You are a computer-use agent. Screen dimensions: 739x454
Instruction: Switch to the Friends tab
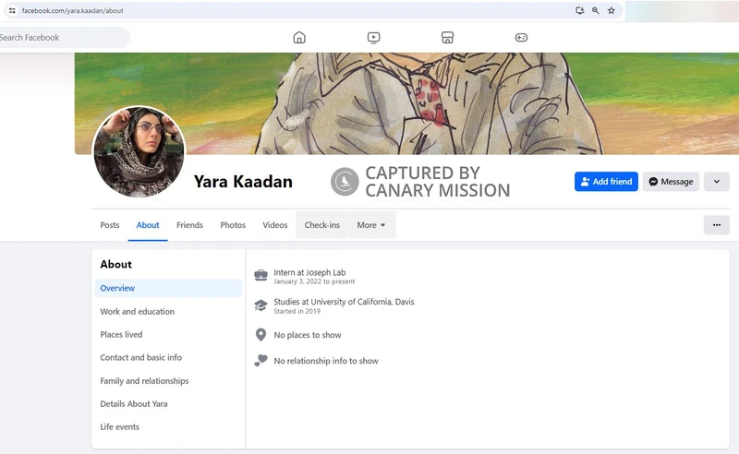click(189, 225)
